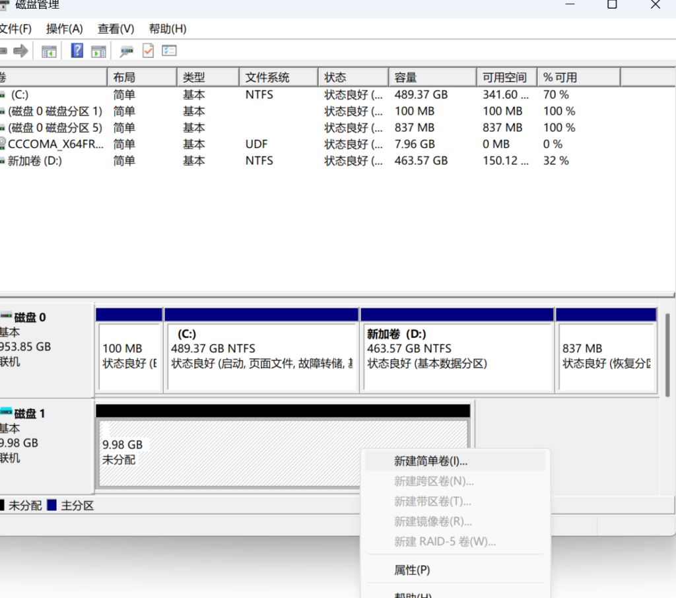Screen dimensions: 676x598
Task: Click the show/hide action pane icon
Action: click(98, 51)
